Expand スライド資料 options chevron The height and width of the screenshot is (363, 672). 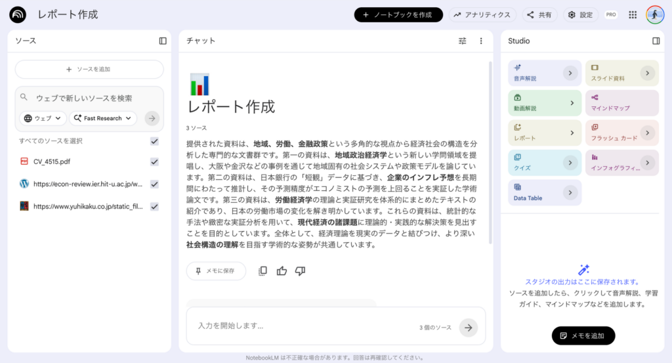click(647, 74)
